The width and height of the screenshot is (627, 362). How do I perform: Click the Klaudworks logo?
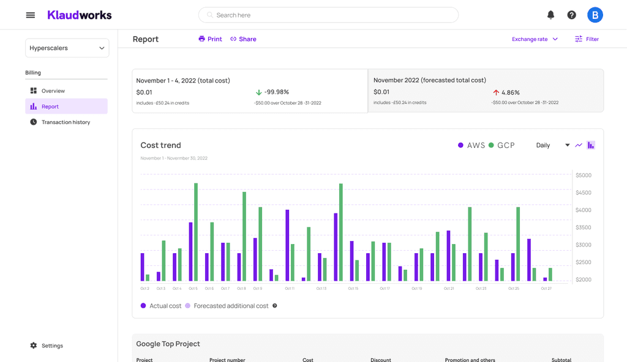pyautogui.click(x=80, y=15)
